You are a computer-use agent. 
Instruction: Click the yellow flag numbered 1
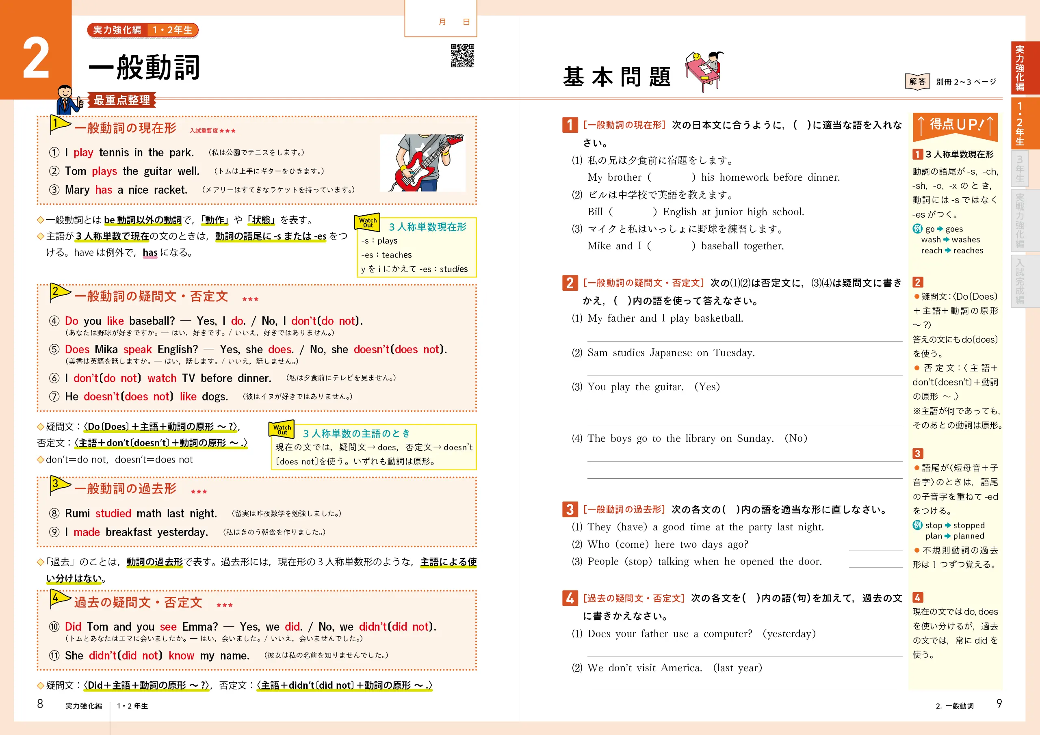tap(60, 125)
